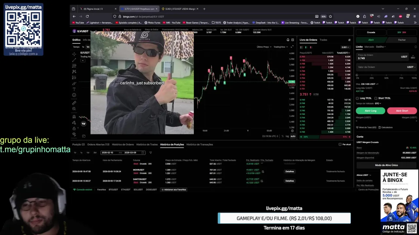This screenshot has width=419, height=235.
Task: Toggle the magnet mode icon
Action: (74, 117)
